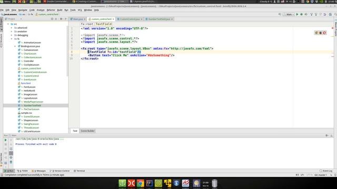The width and height of the screenshot is (337, 189).
Task: Hide the Project panel with its hide icon
Action: tap(66, 19)
